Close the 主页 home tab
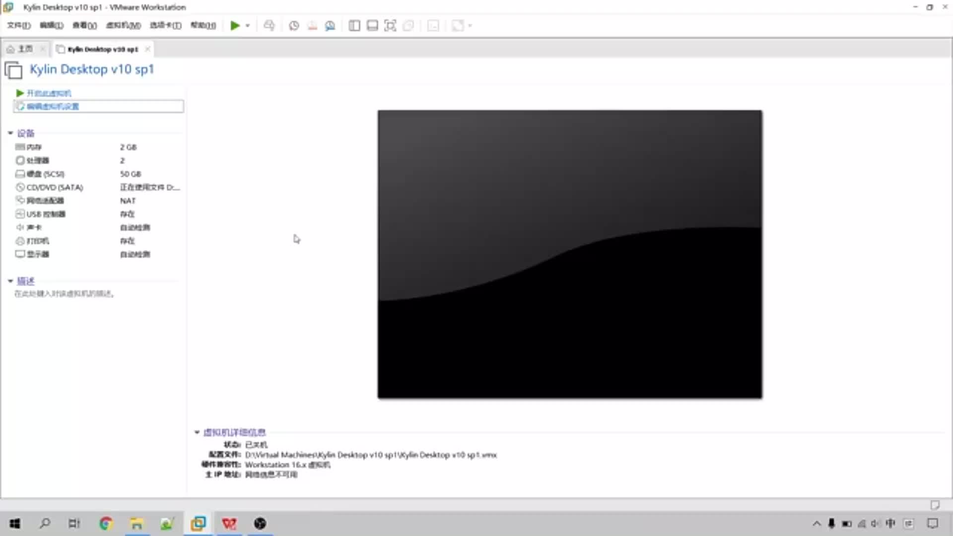This screenshot has width=953, height=536. click(43, 49)
